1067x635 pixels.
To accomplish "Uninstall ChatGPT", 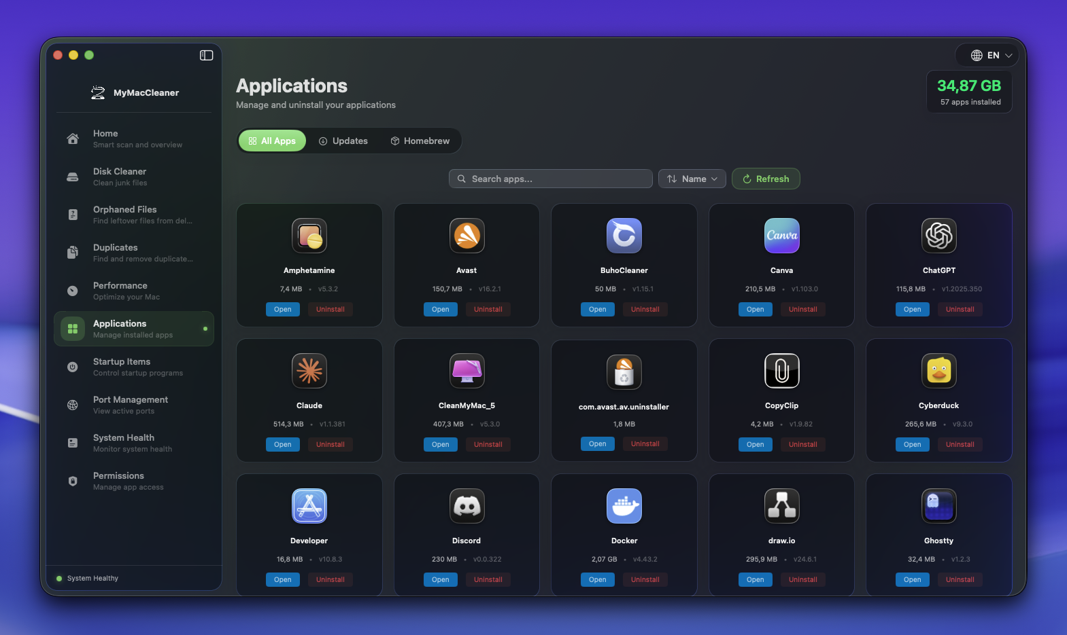I will 960,309.
